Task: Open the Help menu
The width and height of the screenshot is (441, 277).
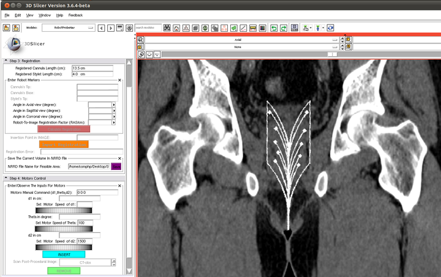Action: point(59,15)
